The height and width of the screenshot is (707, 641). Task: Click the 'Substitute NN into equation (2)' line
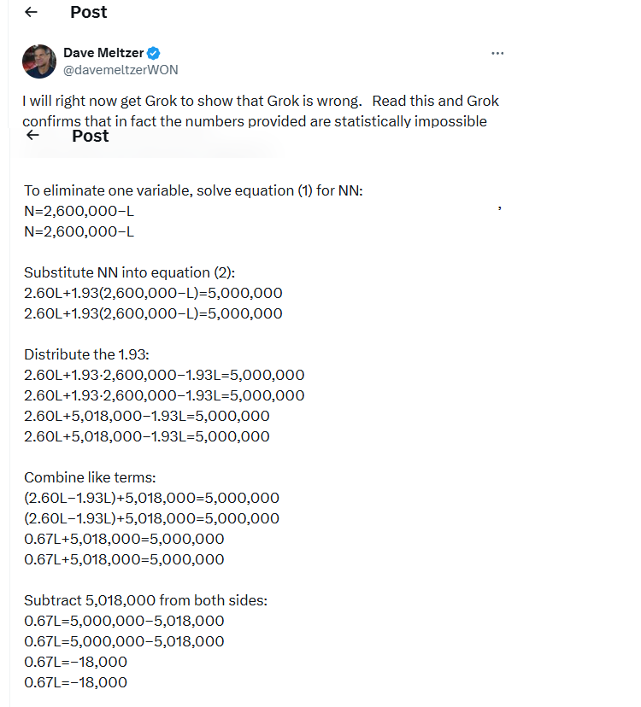pyautogui.click(x=128, y=272)
